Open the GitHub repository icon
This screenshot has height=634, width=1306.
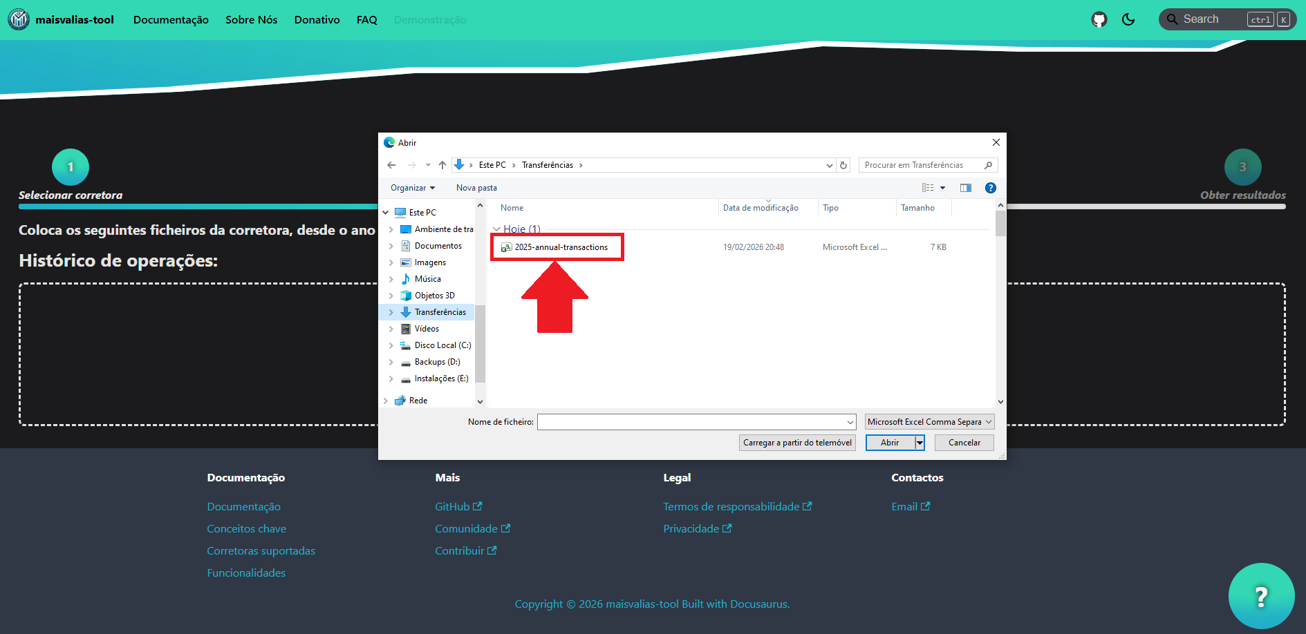1099,19
